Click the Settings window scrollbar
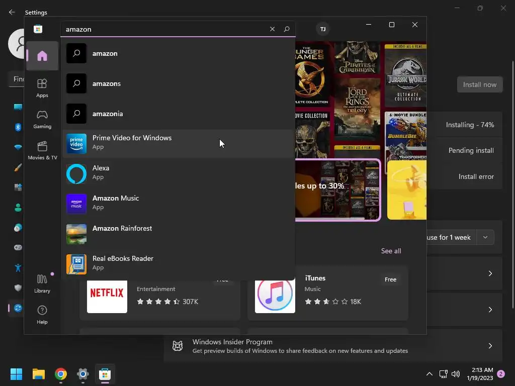The width and height of the screenshot is (515, 386). [x=513, y=185]
